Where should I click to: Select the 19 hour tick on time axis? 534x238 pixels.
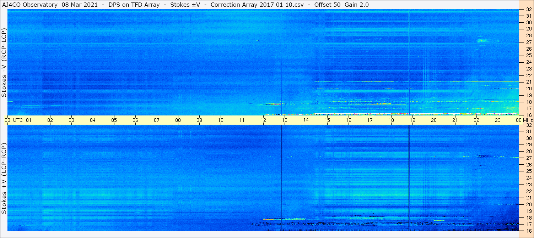(x=412, y=120)
